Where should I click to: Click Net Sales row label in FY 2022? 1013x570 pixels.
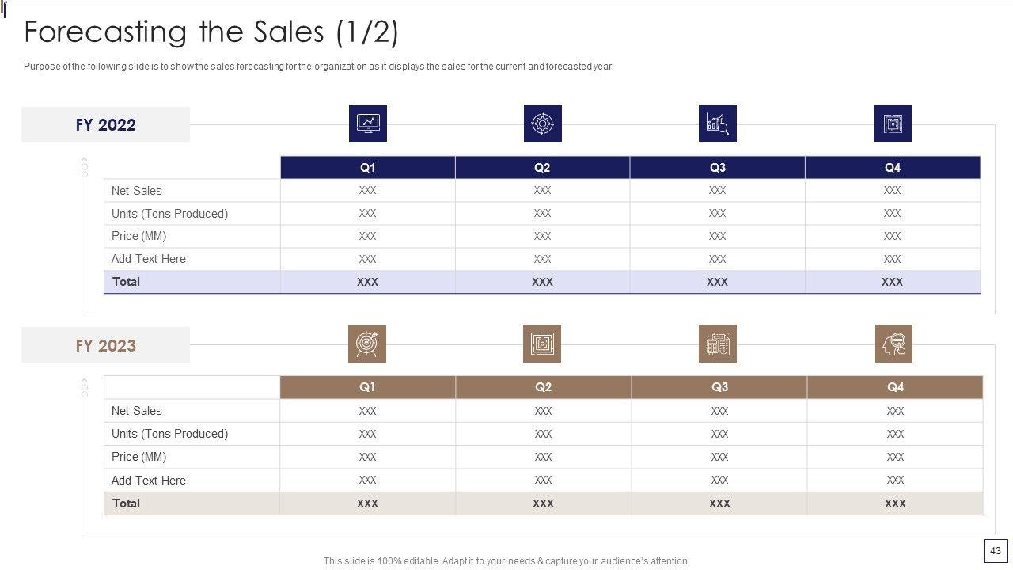137,191
